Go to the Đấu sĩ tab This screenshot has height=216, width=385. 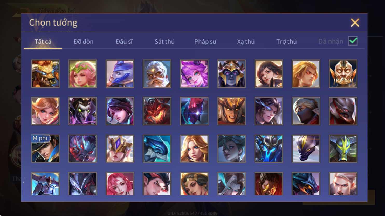point(124,41)
